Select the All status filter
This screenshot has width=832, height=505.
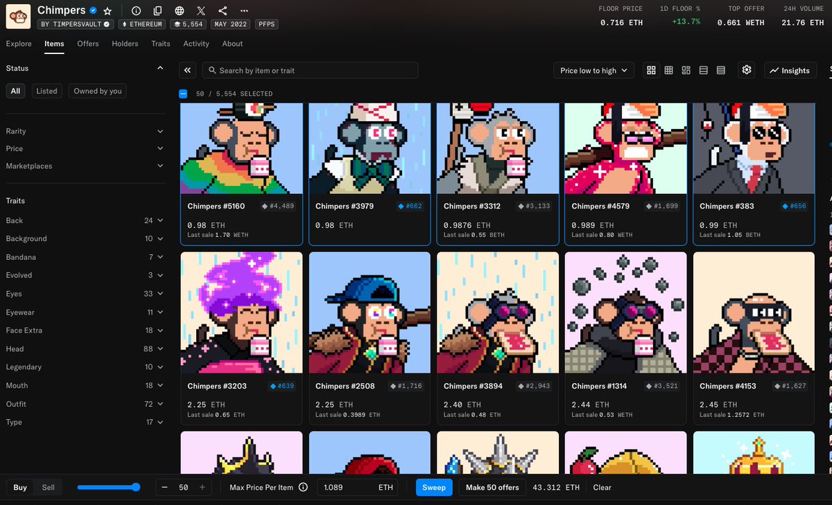15,91
